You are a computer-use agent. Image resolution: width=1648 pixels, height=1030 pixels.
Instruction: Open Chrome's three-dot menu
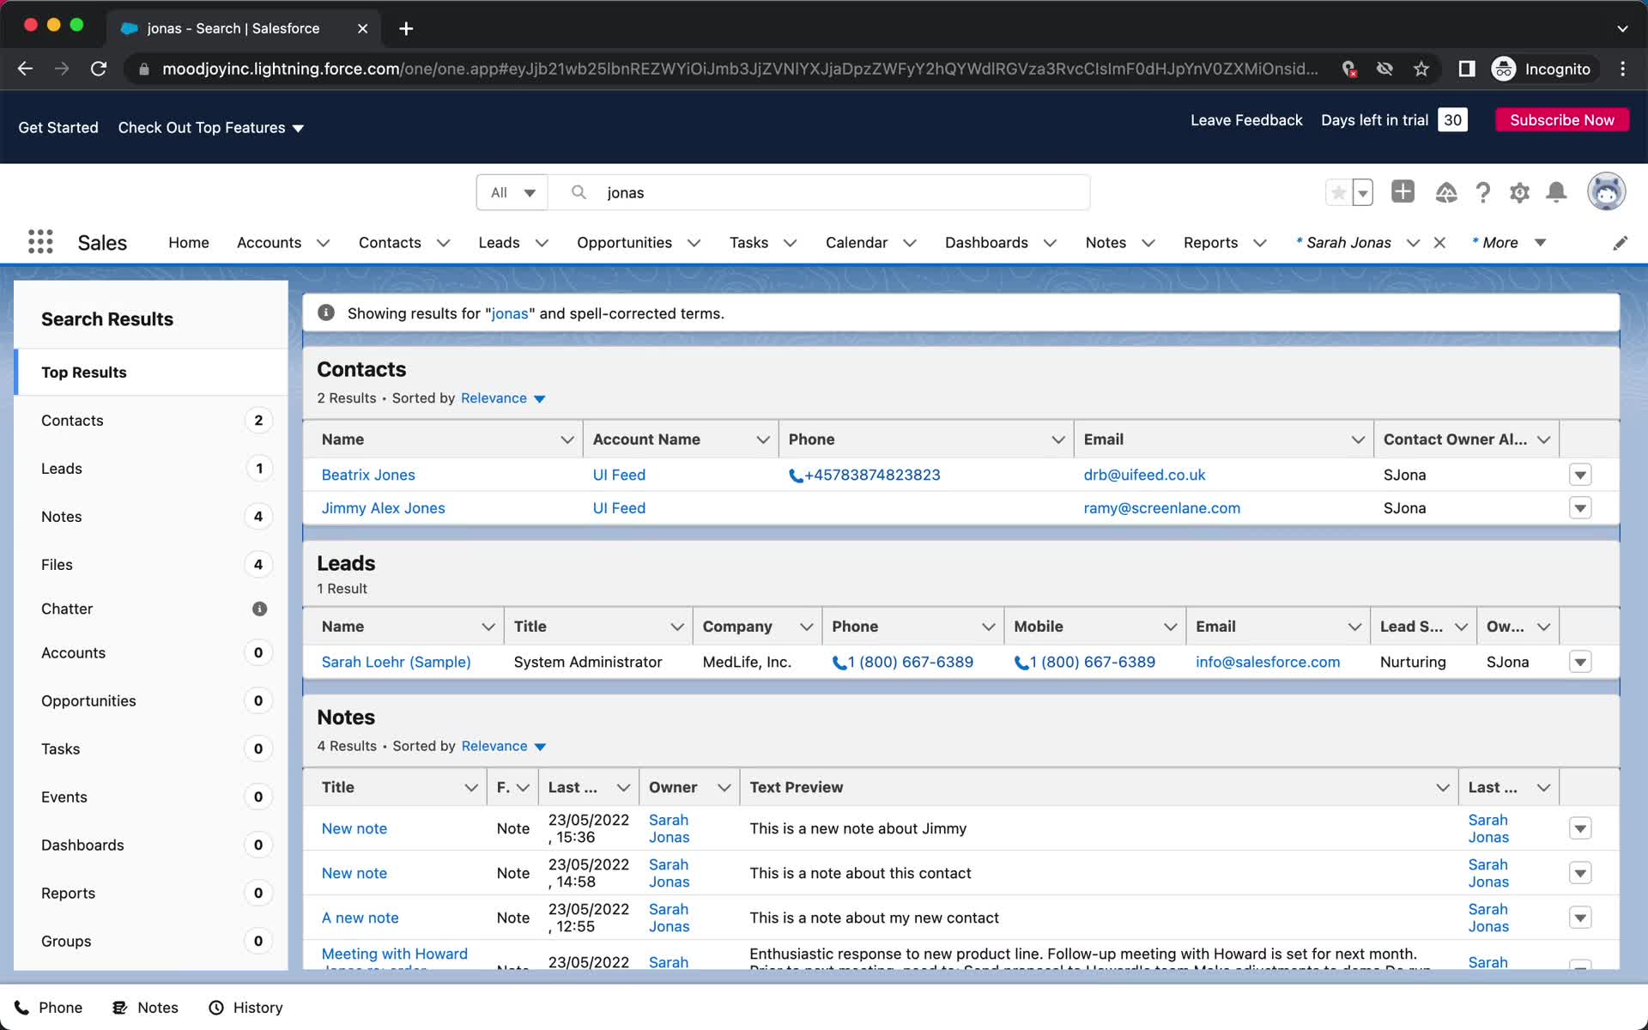pos(1622,69)
